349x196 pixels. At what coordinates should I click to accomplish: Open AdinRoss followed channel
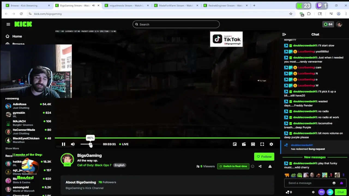coord(28,106)
